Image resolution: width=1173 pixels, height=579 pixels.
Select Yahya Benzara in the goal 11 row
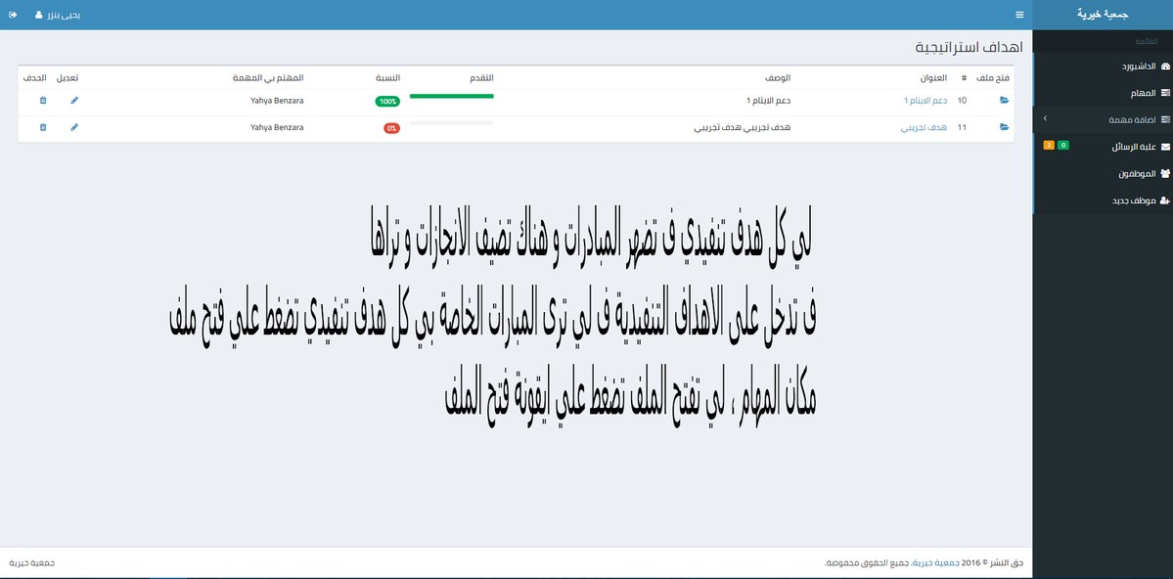tap(277, 128)
